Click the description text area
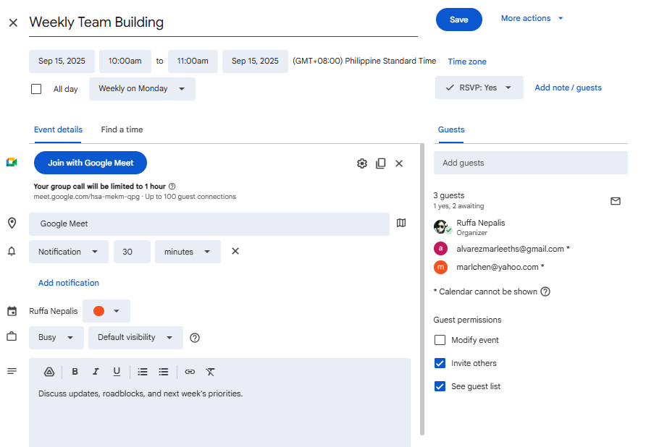The width and height of the screenshot is (646, 447). click(x=219, y=416)
